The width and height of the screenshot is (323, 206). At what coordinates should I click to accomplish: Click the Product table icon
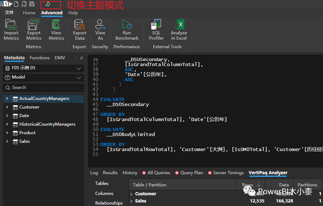(x=15, y=133)
